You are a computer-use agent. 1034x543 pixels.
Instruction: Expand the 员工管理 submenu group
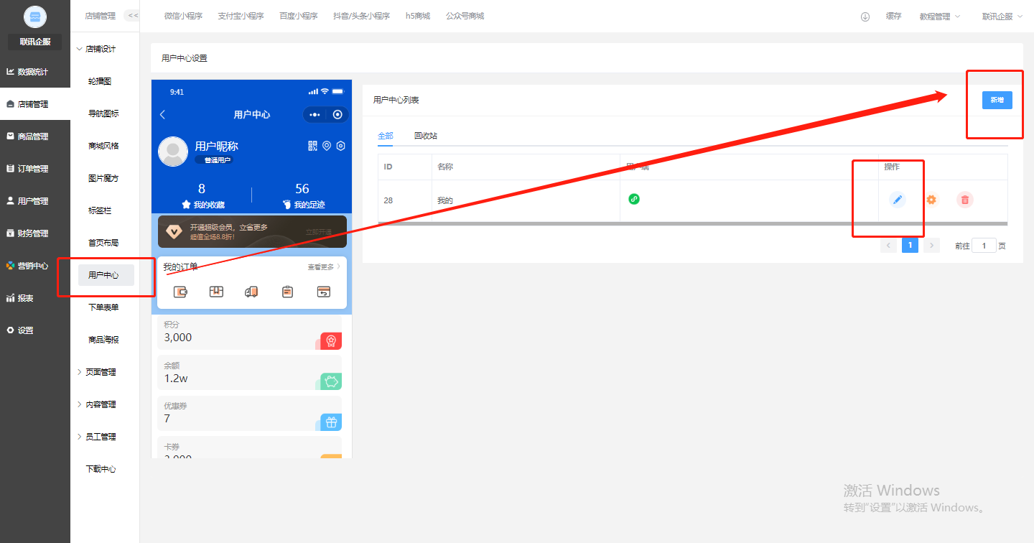point(96,437)
